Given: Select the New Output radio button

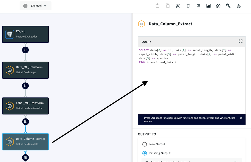Looking at the screenshot, I should click(x=145, y=144).
